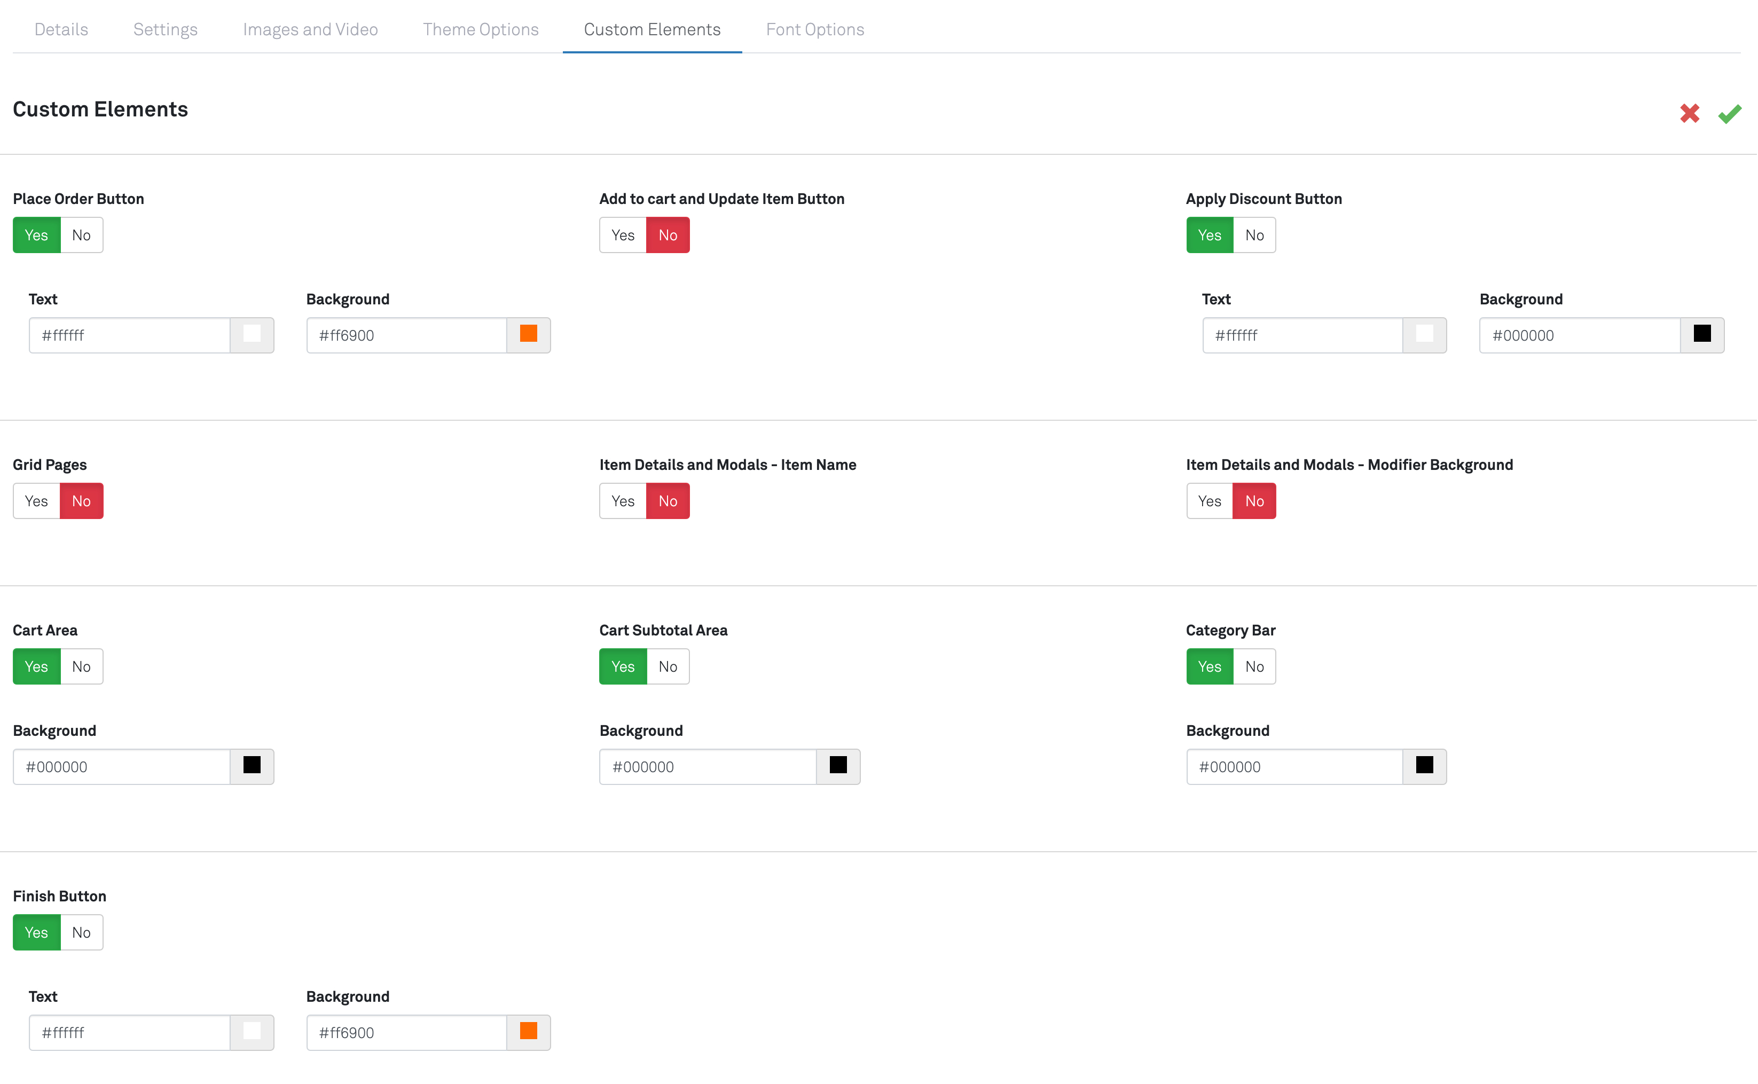Click the green checkmark save icon
The width and height of the screenshot is (1758, 1084).
(1730, 114)
